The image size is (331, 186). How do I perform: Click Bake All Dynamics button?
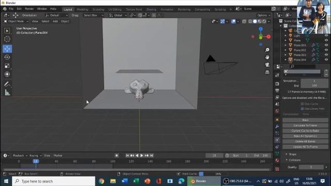click(x=305, y=136)
